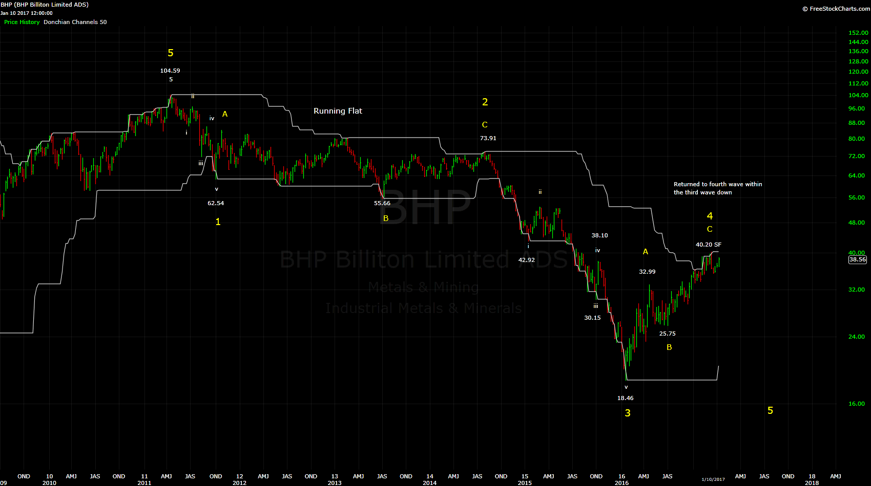Click the 16.00 price axis value

[x=857, y=404]
